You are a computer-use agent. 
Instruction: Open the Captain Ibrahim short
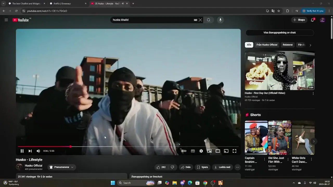(256, 138)
